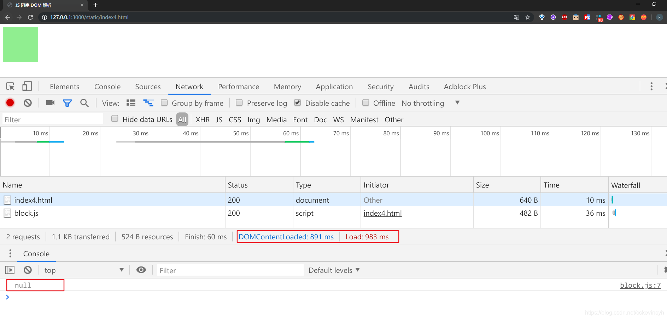The image size is (667, 319).
Task: Click the 60 ms timeline overview marker
Action: [x=291, y=133]
